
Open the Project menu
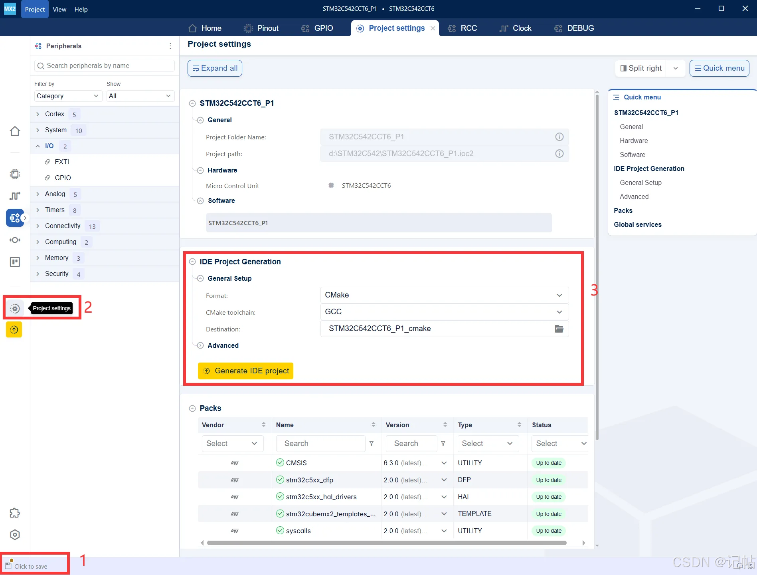(x=35, y=9)
